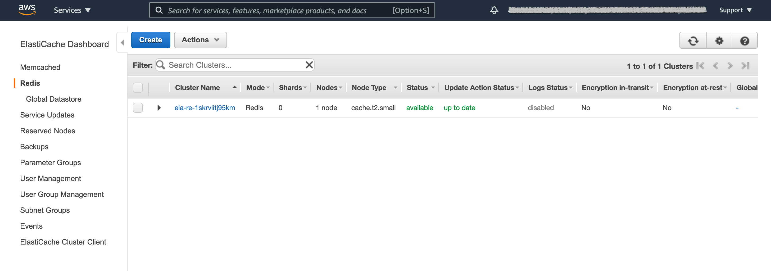This screenshot has width=771, height=271.
Task: Go to next page of clusters
Action: [730, 66]
